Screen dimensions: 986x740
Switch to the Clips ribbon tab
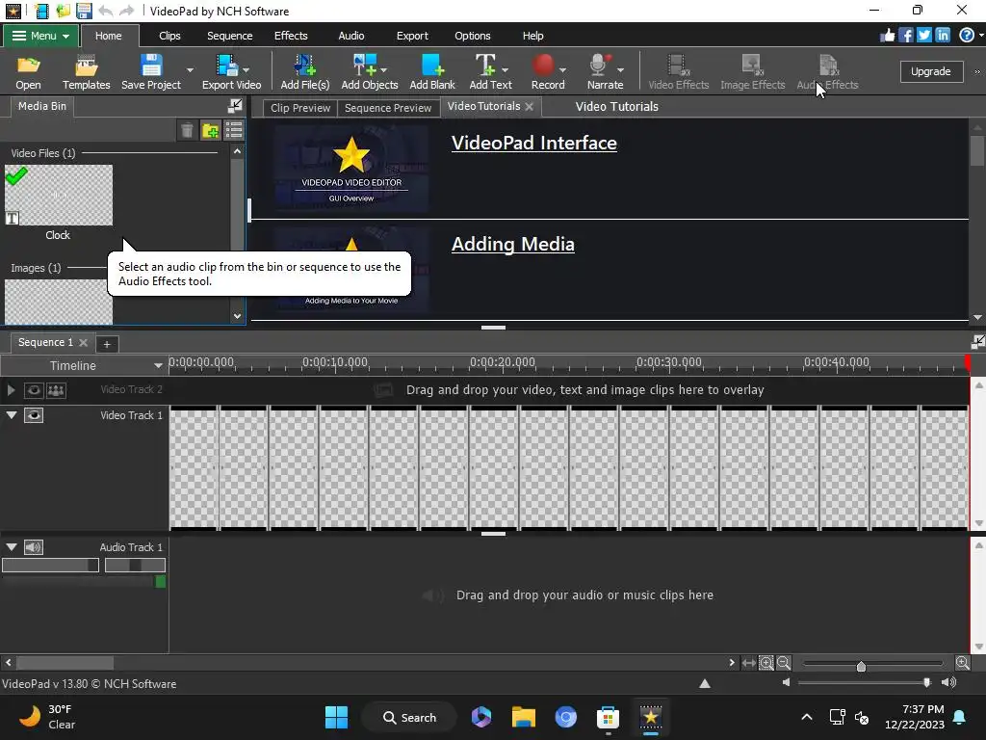point(169,36)
